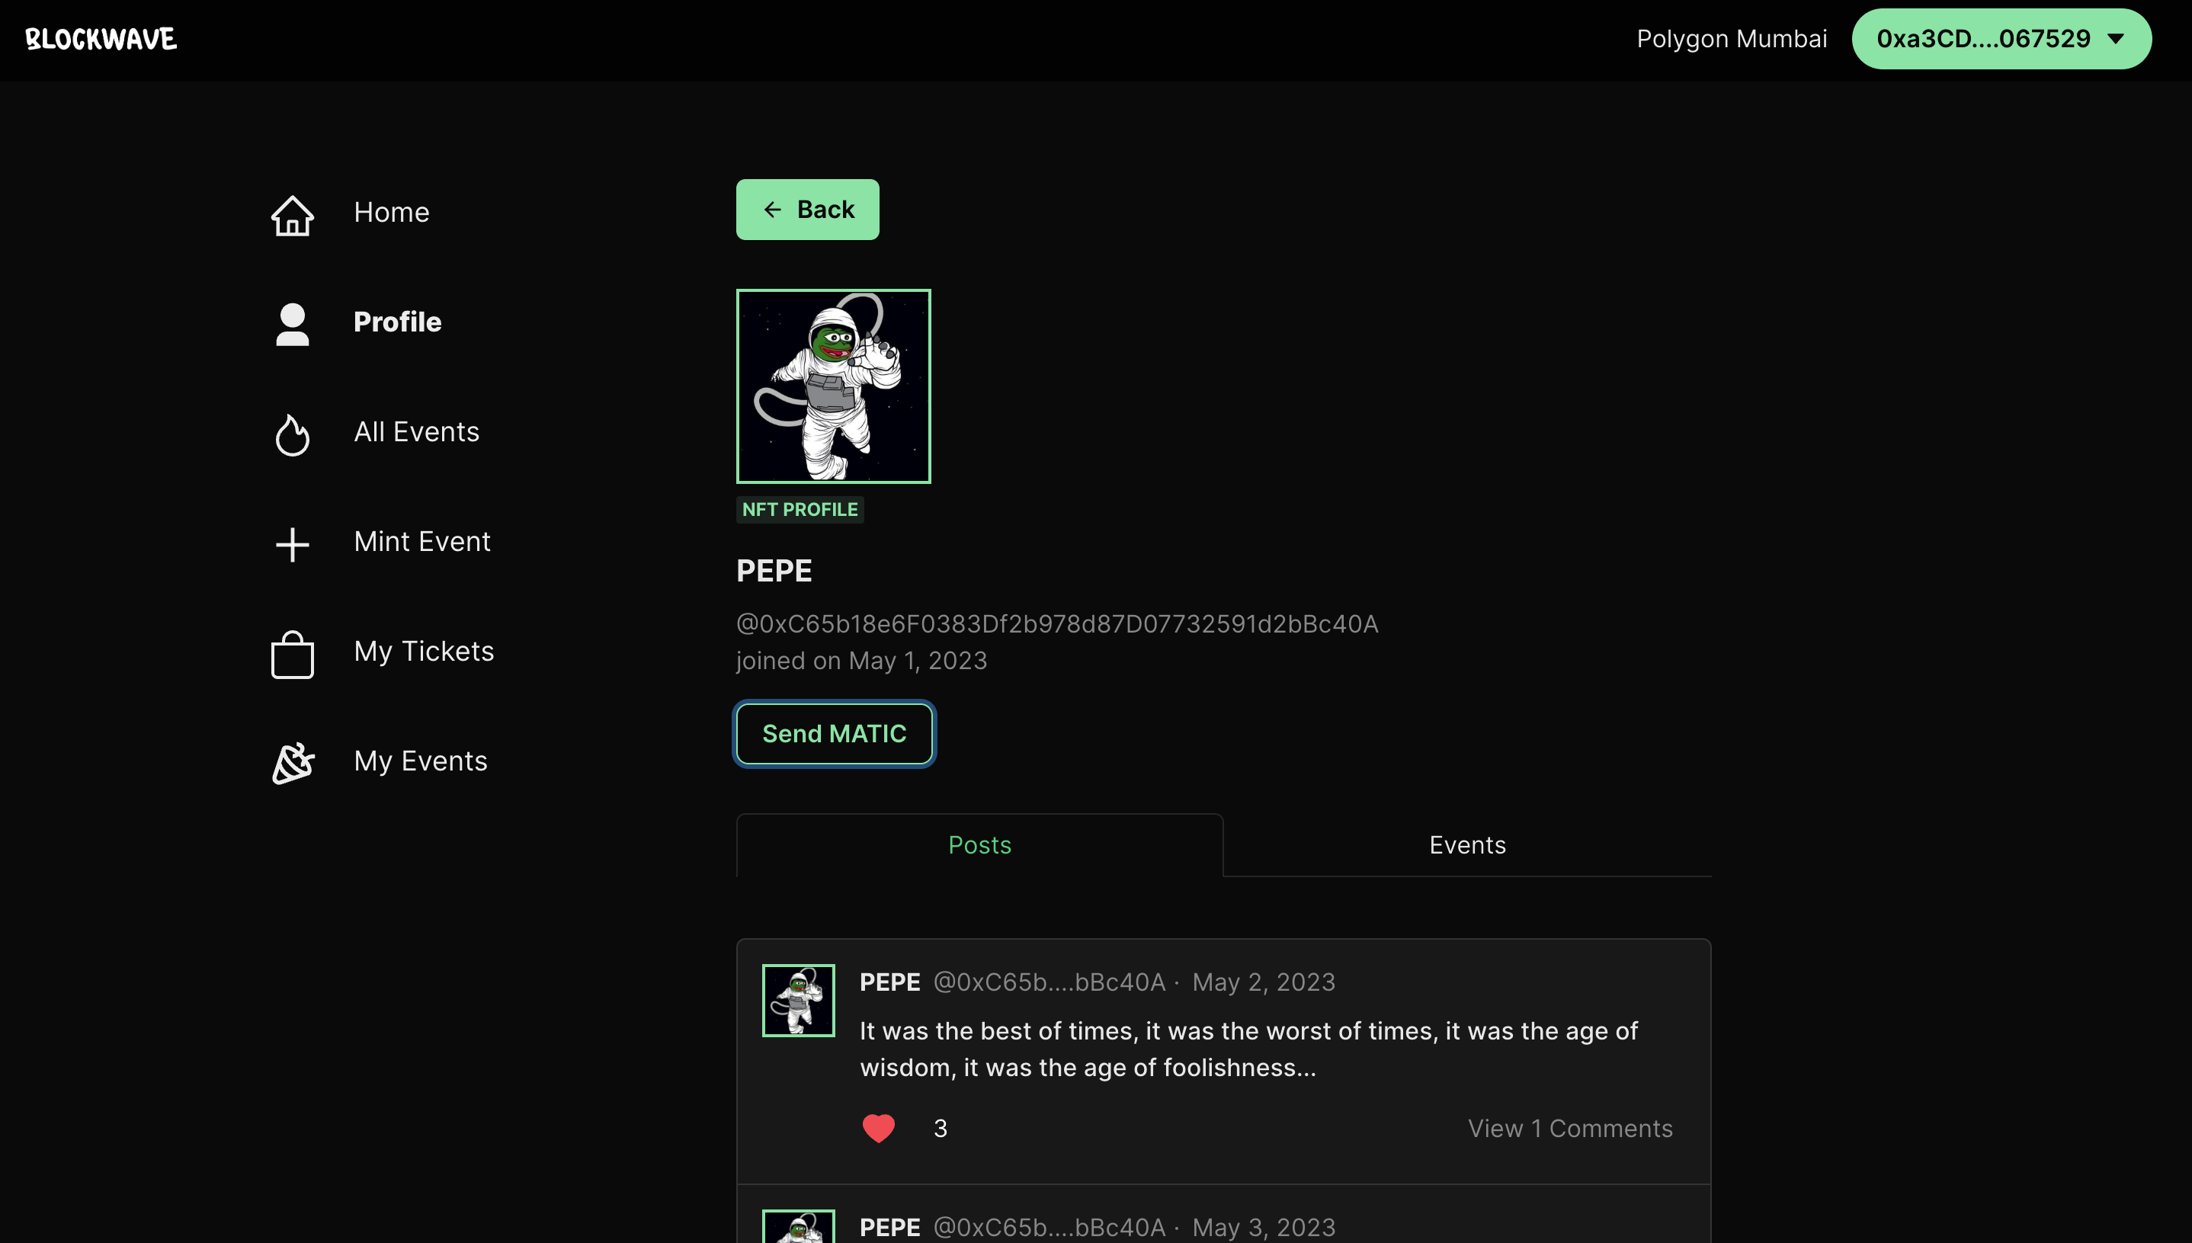This screenshot has width=2192, height=1243.
Task: Switch to the Events tab
Action: [x=1466, y=844]
